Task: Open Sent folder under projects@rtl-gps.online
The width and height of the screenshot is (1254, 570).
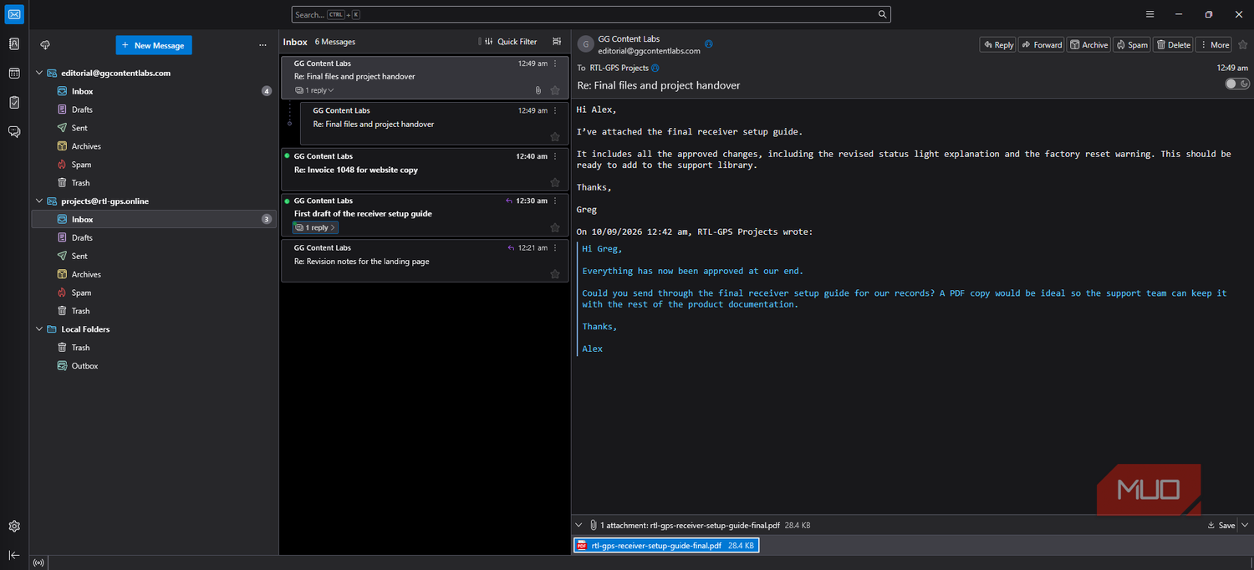Action: pyautogui.click(x=154, y=256)
